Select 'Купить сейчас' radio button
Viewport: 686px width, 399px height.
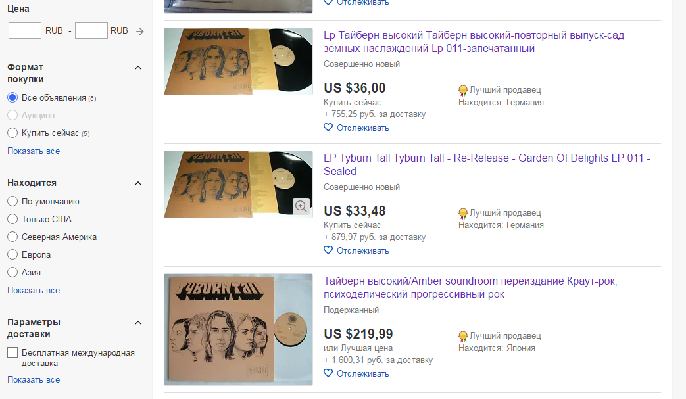coord(12,133)
